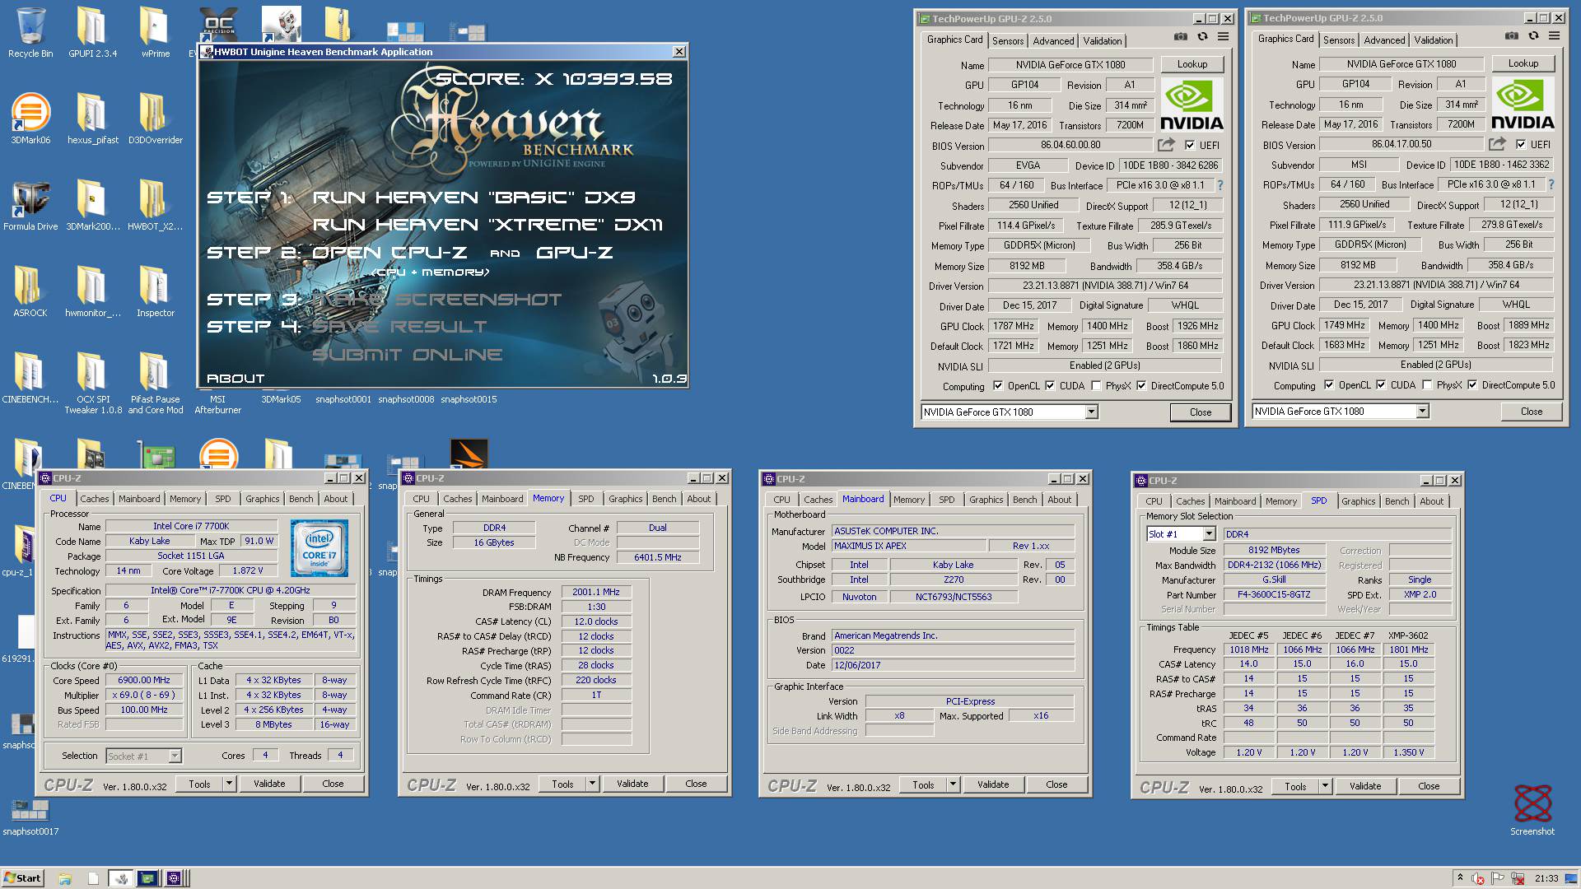Click About in Heaven Benchmark window
Image resolution: width=1581 pixels, height=889 pixels.
236,379
